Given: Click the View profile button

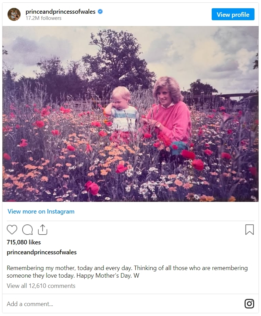Looking at the screenshot, I should (233, 14).
